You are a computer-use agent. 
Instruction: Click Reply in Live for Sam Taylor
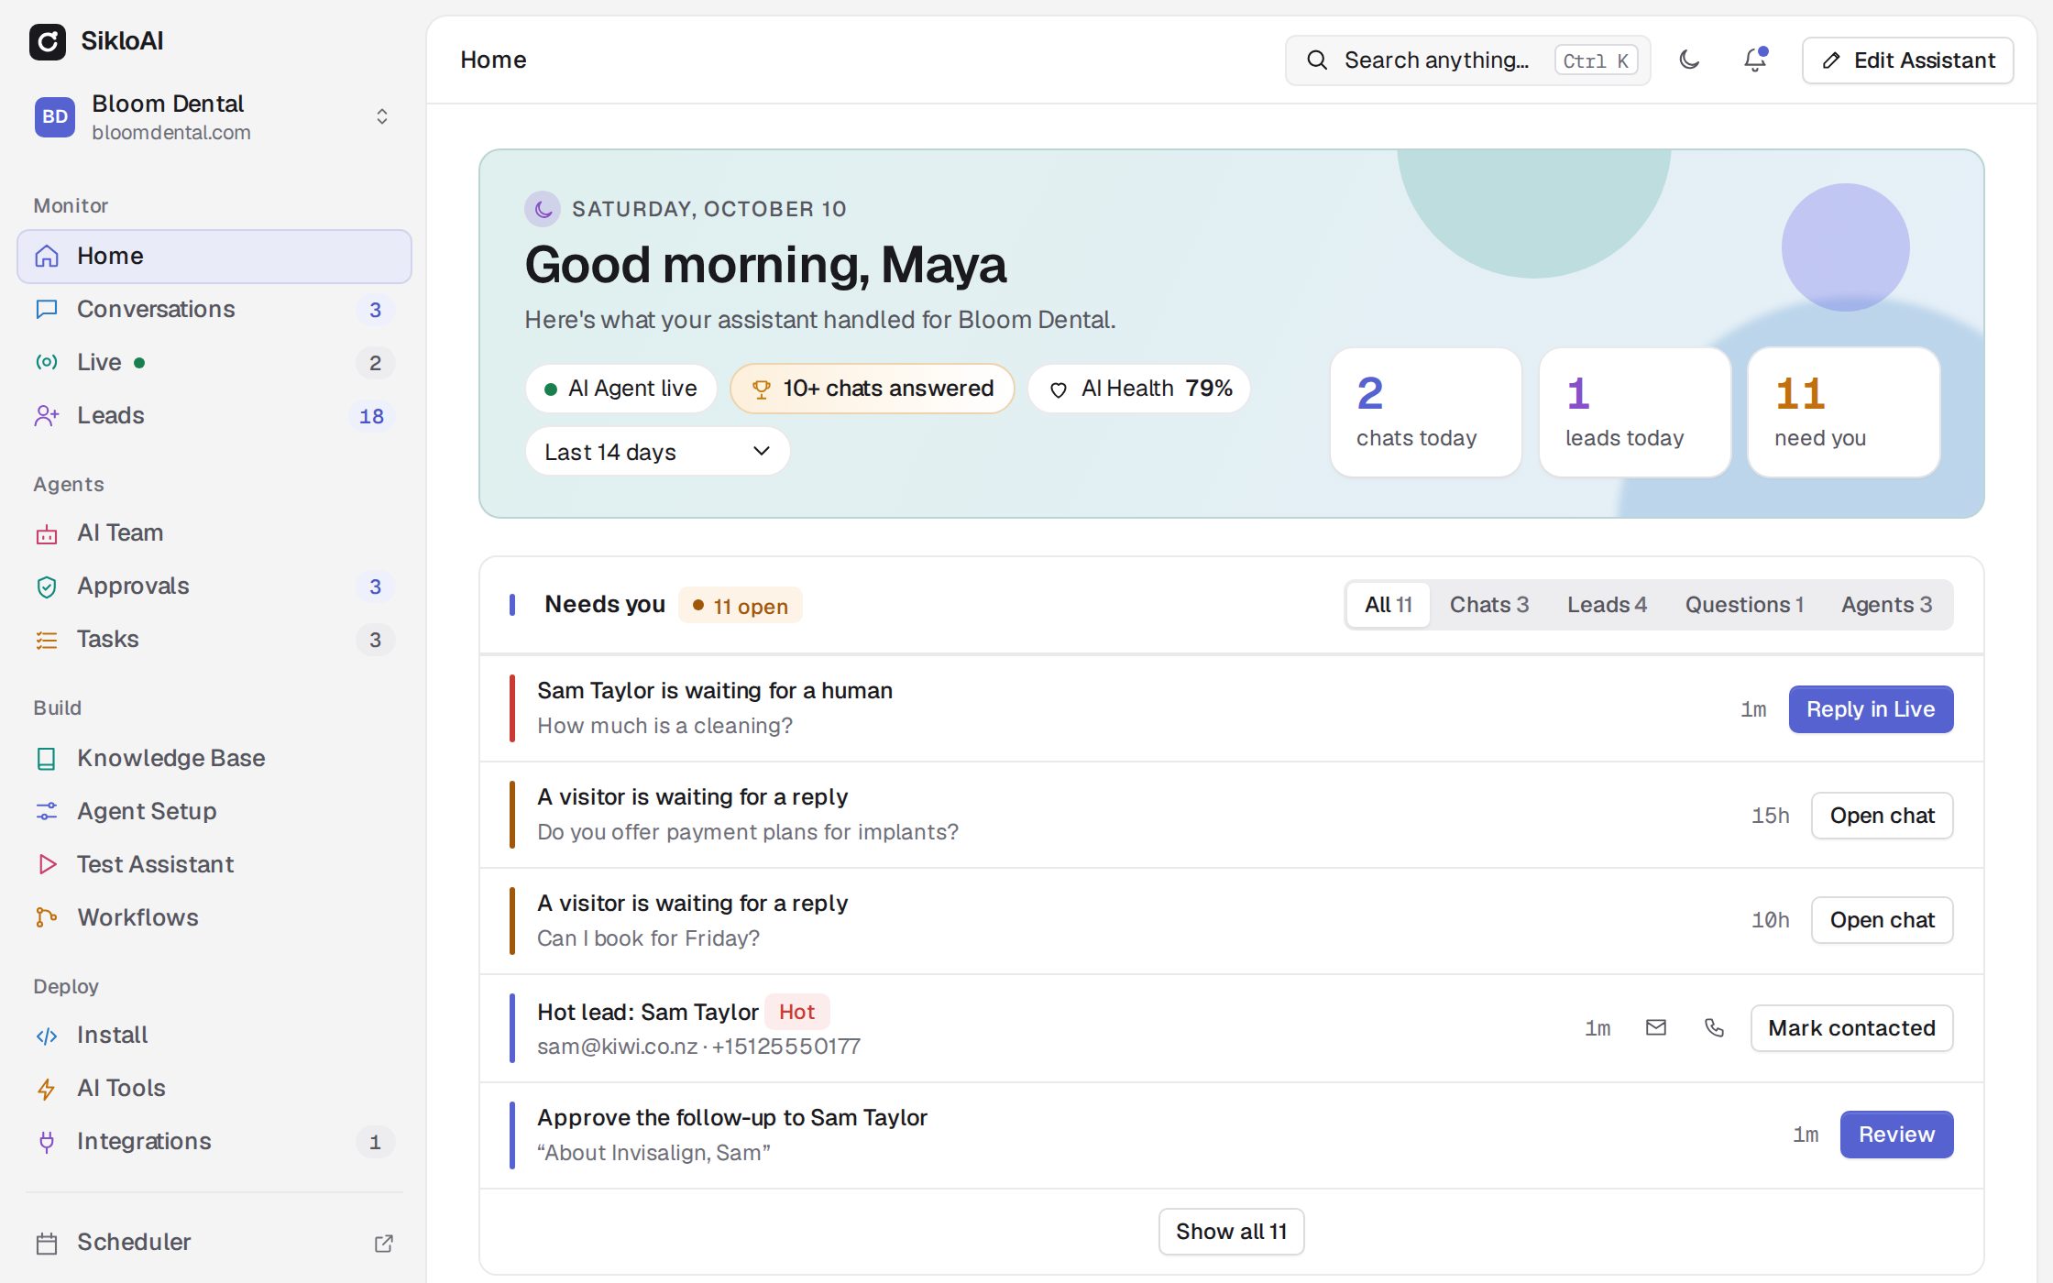(x=1871, y=709)
